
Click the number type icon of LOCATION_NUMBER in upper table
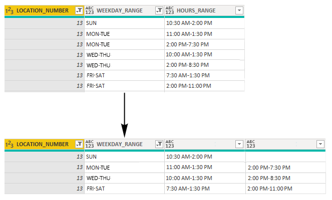coord(10,10)
